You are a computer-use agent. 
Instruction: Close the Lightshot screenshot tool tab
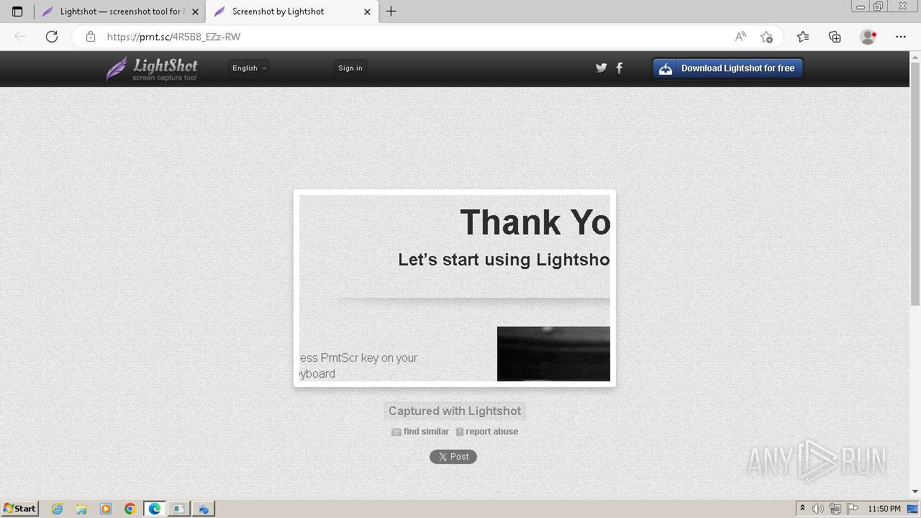coord(195,12)
